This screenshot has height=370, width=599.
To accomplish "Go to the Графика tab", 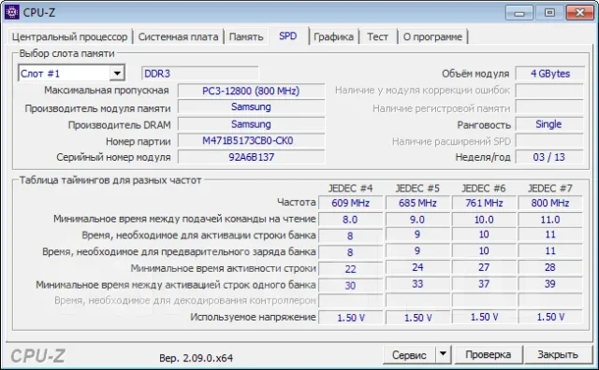I will click(x=333, y=37).
